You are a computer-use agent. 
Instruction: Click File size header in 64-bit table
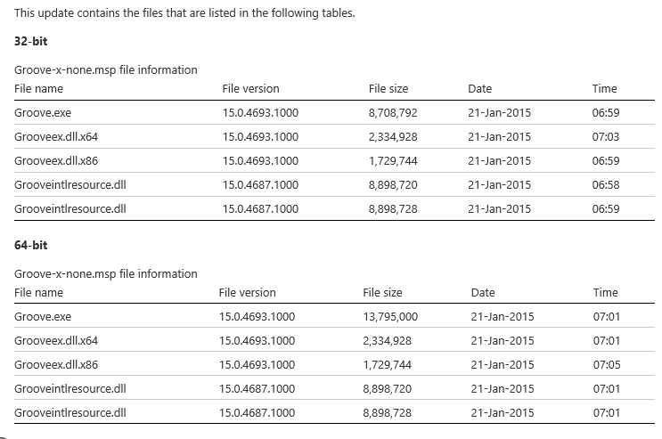tap(383, 293)
